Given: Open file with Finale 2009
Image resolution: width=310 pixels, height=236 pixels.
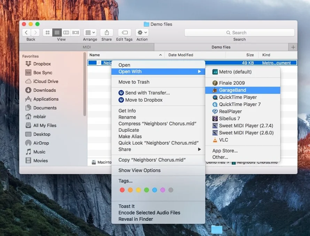Looking at the screenshot, I should coord(243,83).
